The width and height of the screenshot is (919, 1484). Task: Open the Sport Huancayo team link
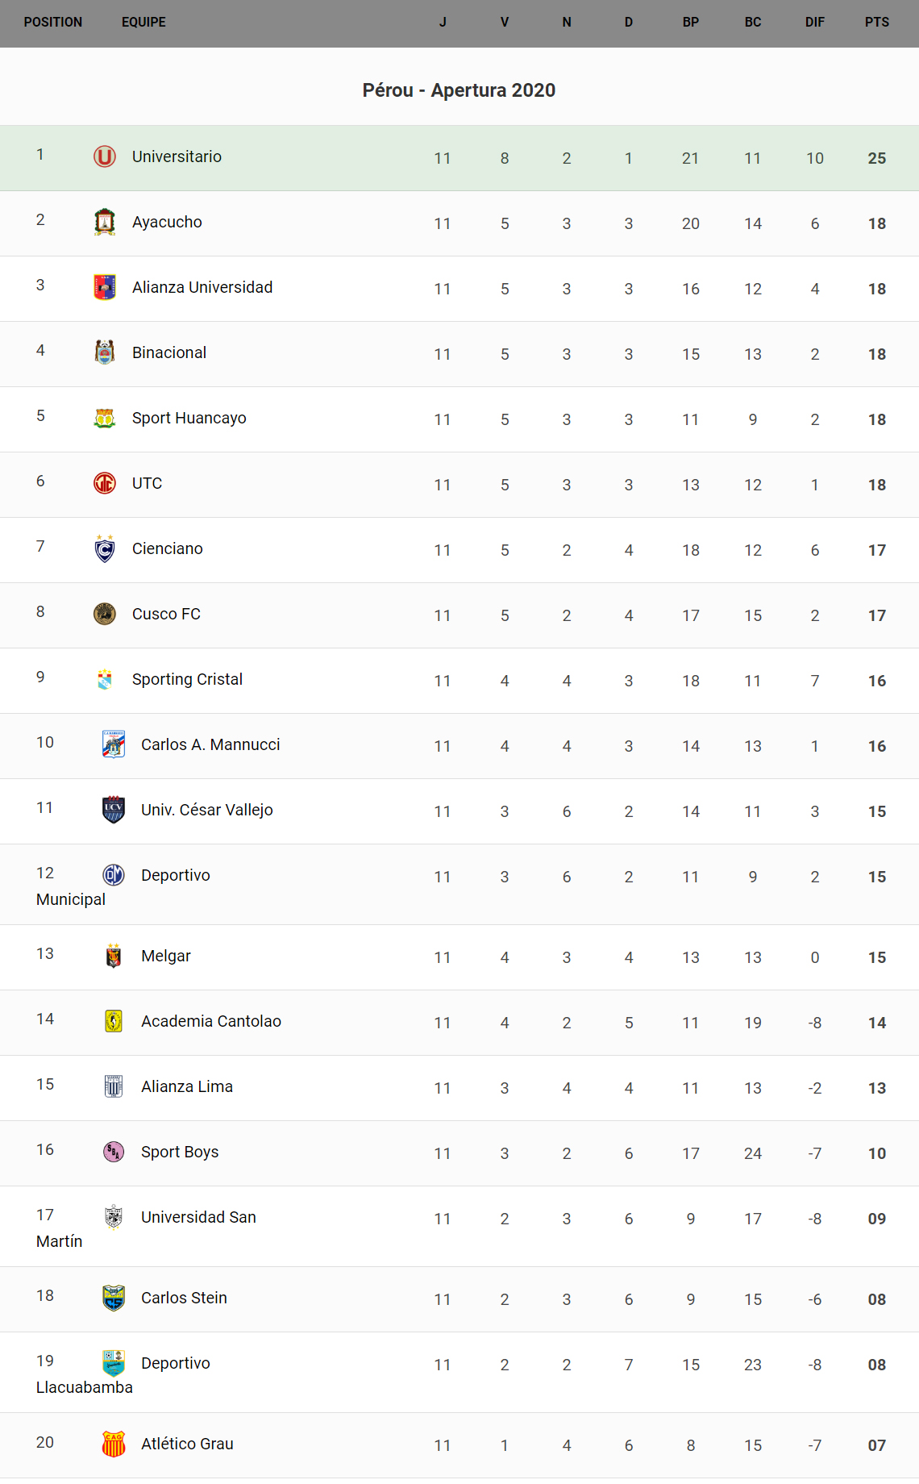(x=189, y=418)
